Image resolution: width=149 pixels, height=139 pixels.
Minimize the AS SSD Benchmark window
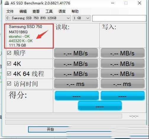click(113, 3)
